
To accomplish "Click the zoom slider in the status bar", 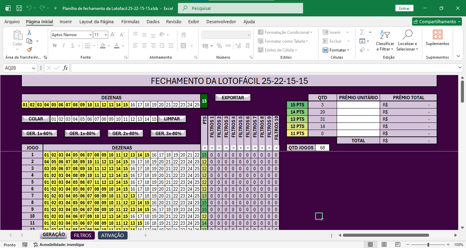I will (x=428, y=245).
